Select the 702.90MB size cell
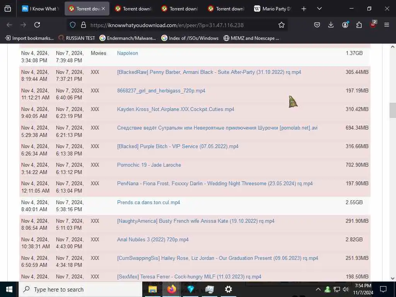This screenshot has height=297, width=396. (357, 165)
